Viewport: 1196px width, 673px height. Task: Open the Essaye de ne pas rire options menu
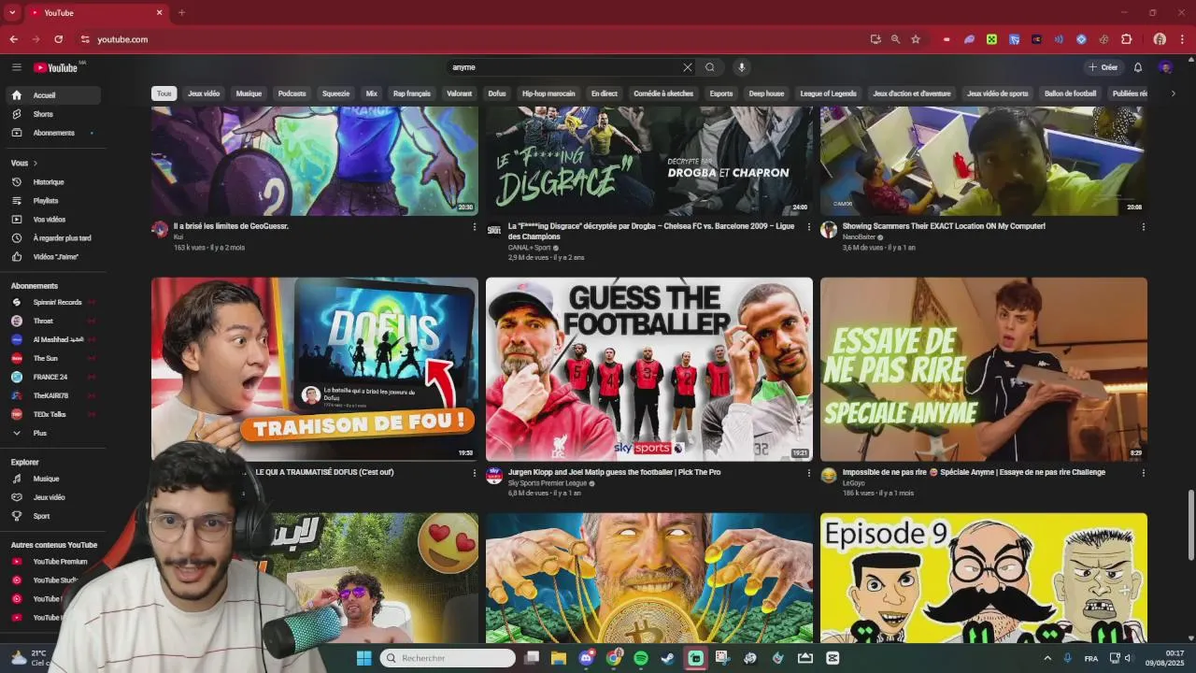1143,473
